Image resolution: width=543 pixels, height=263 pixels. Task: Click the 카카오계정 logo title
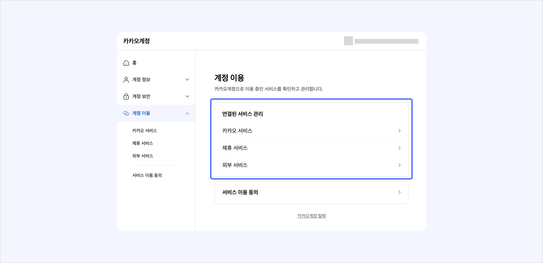(x=137, y=41)
